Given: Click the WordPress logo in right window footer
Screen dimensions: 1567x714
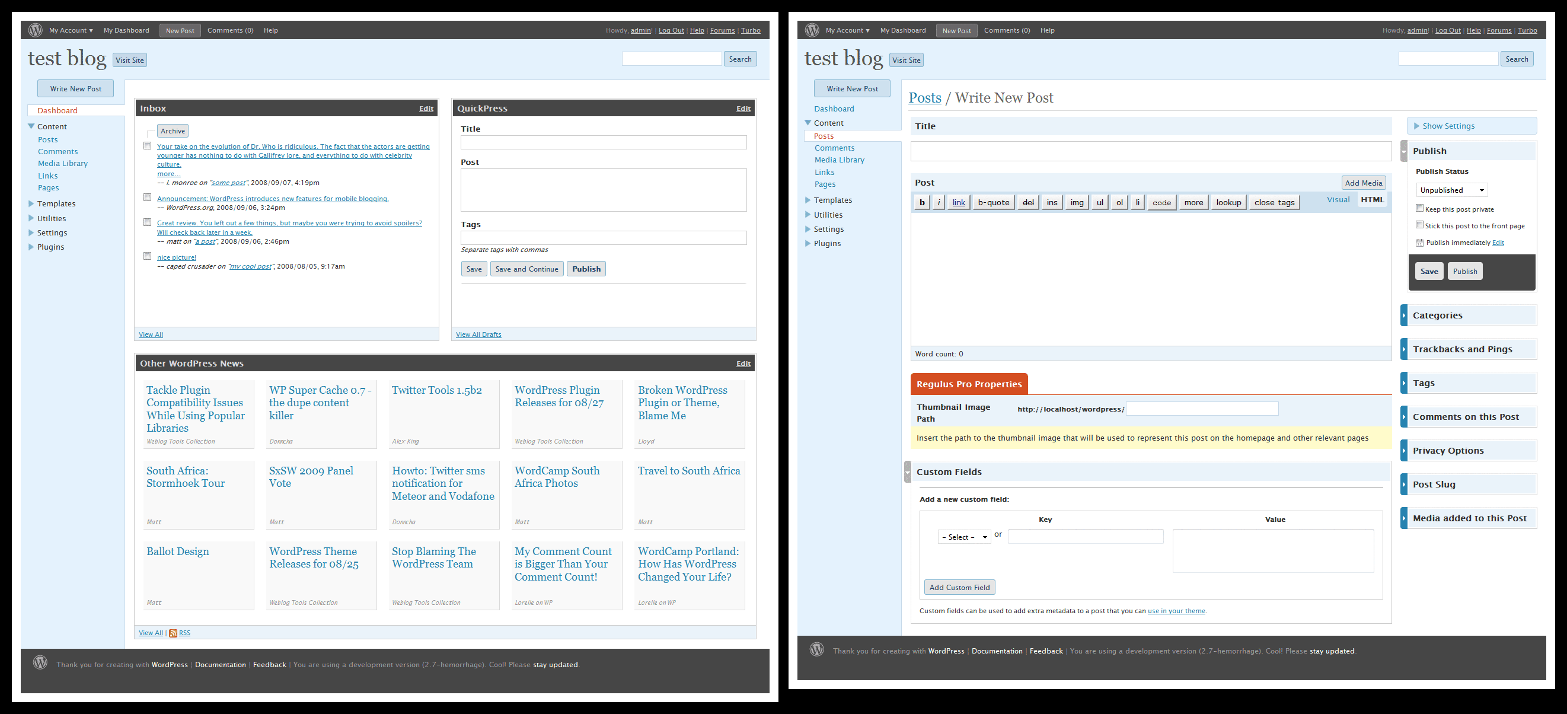Looking at the screenshot, I should coord(817,649).
